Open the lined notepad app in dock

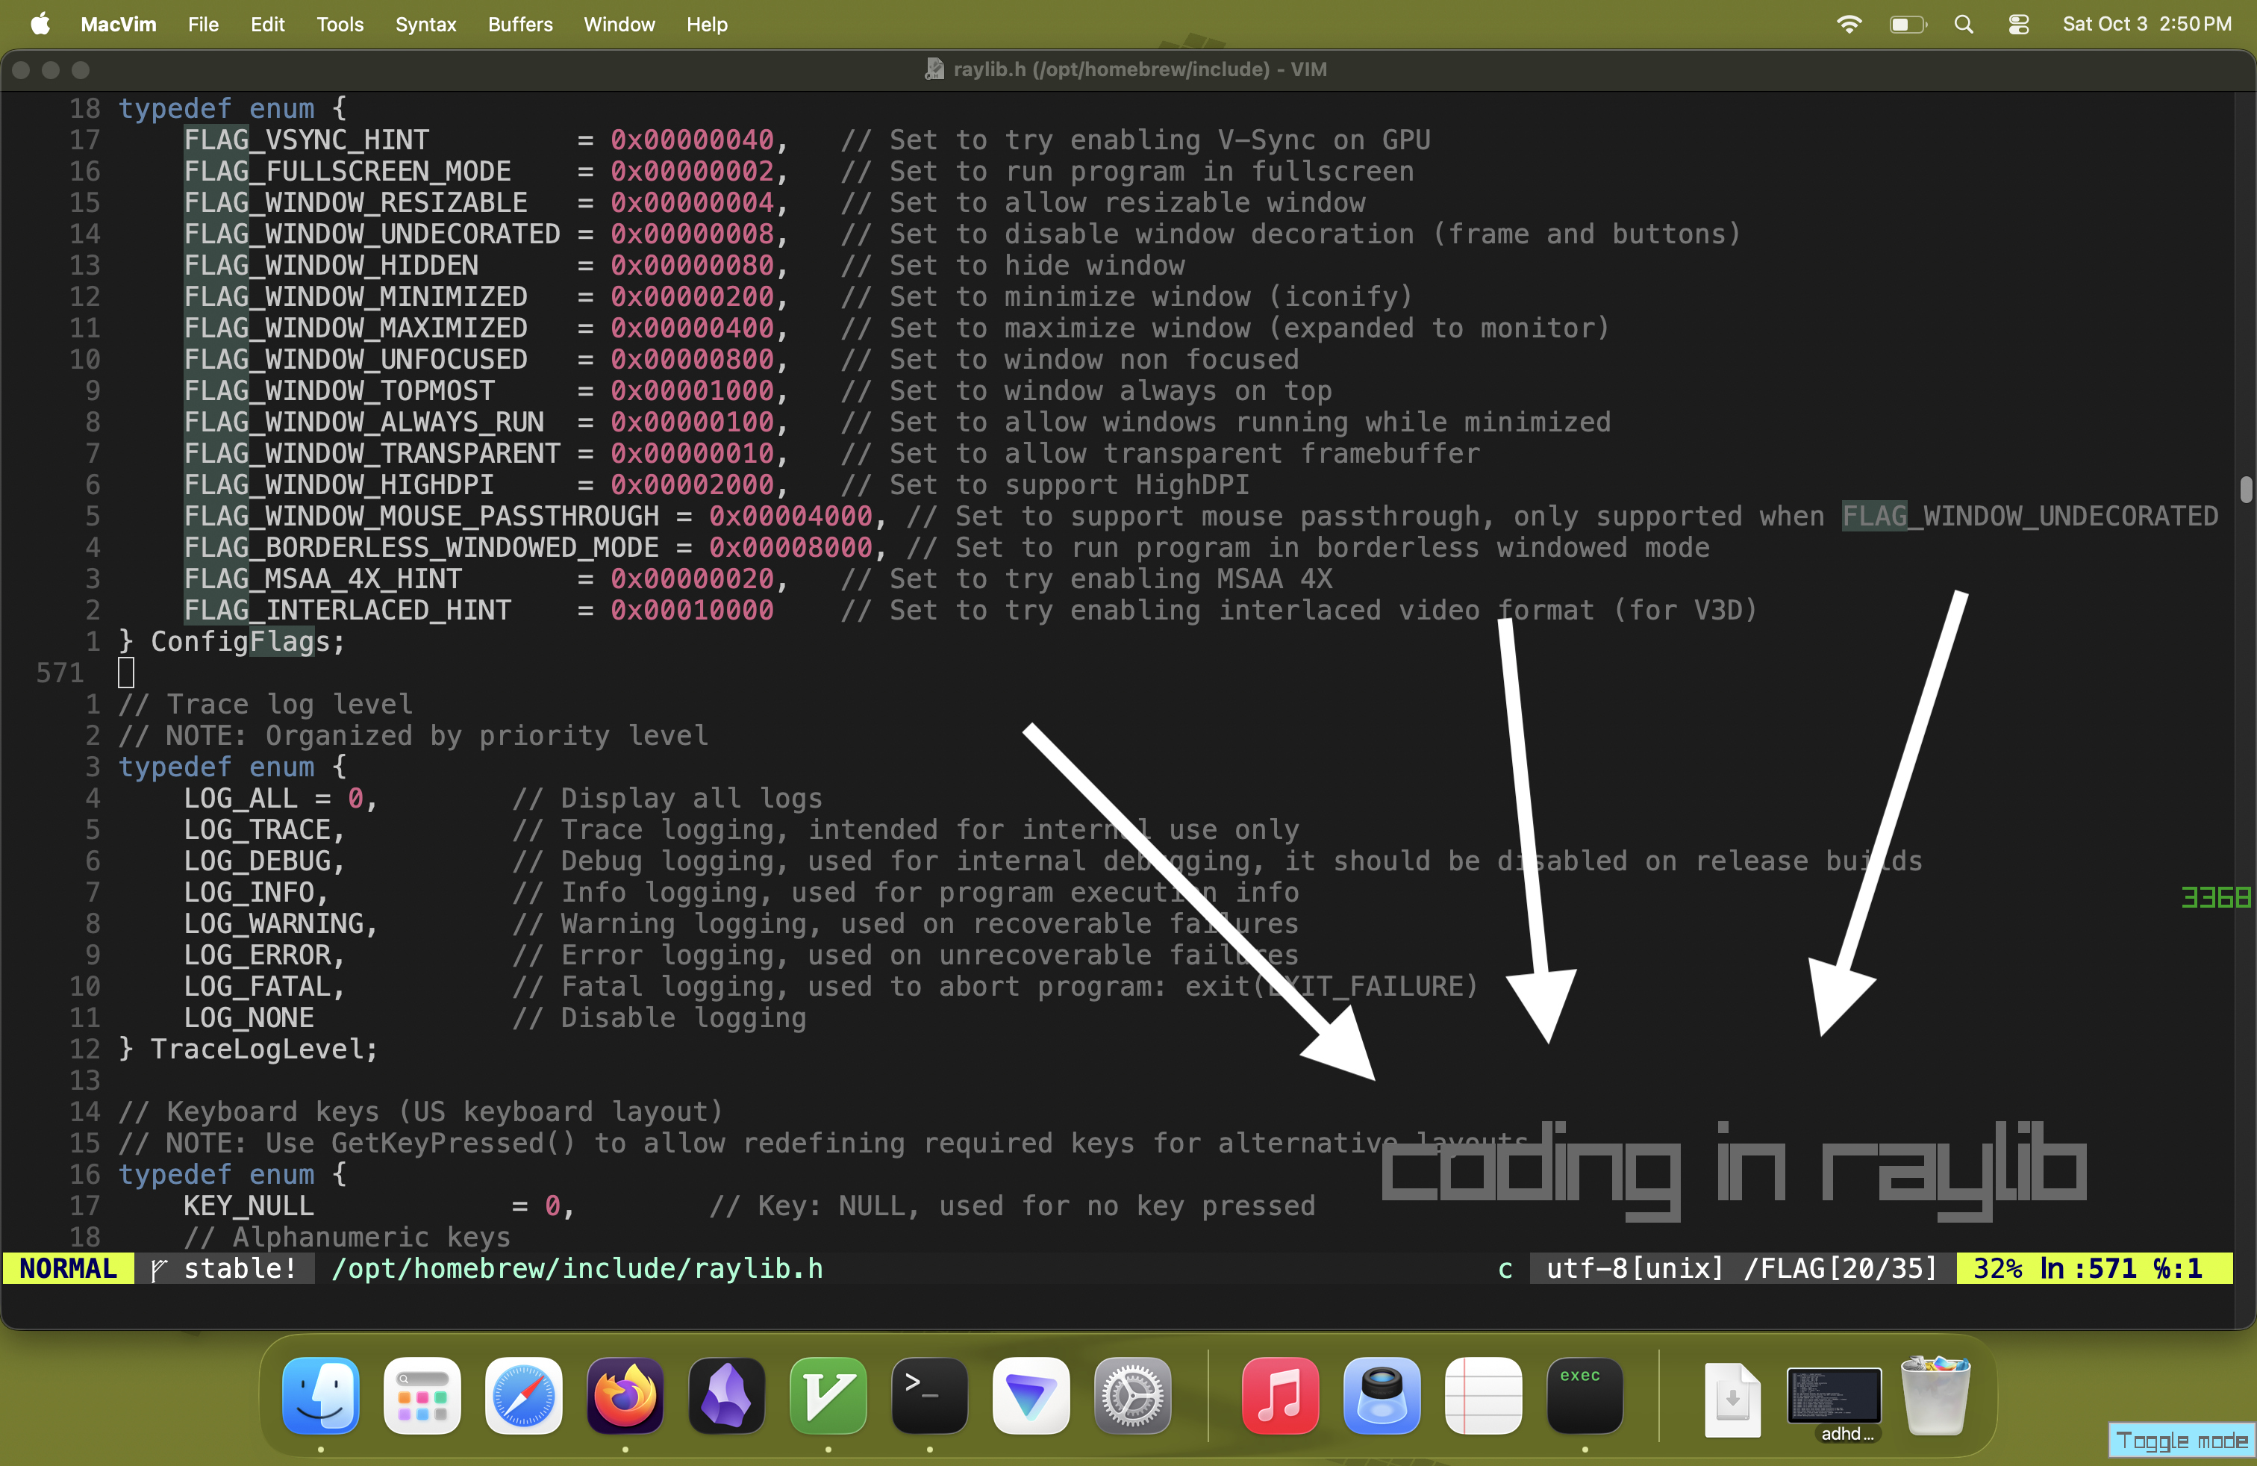(1483, 1395)
